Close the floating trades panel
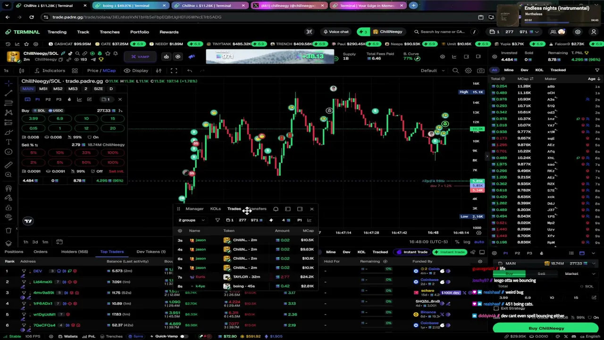The height and width of the screenshot is (340, 604). click(x=311, y=209)
